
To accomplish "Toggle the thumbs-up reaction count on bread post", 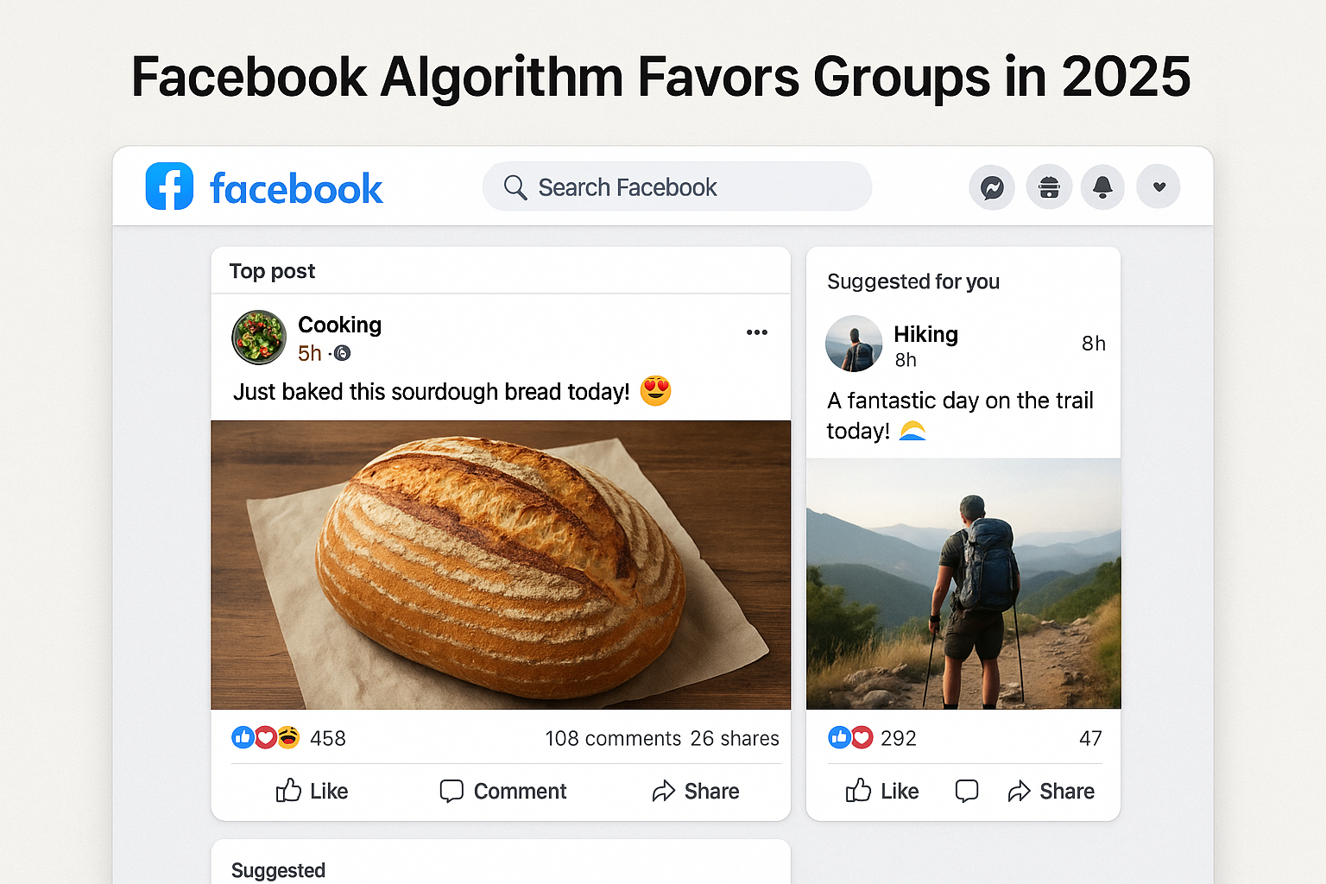I will tap(243, 737).
